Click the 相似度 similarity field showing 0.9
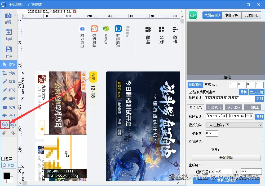The image size is (265, 186). (212, 133)
